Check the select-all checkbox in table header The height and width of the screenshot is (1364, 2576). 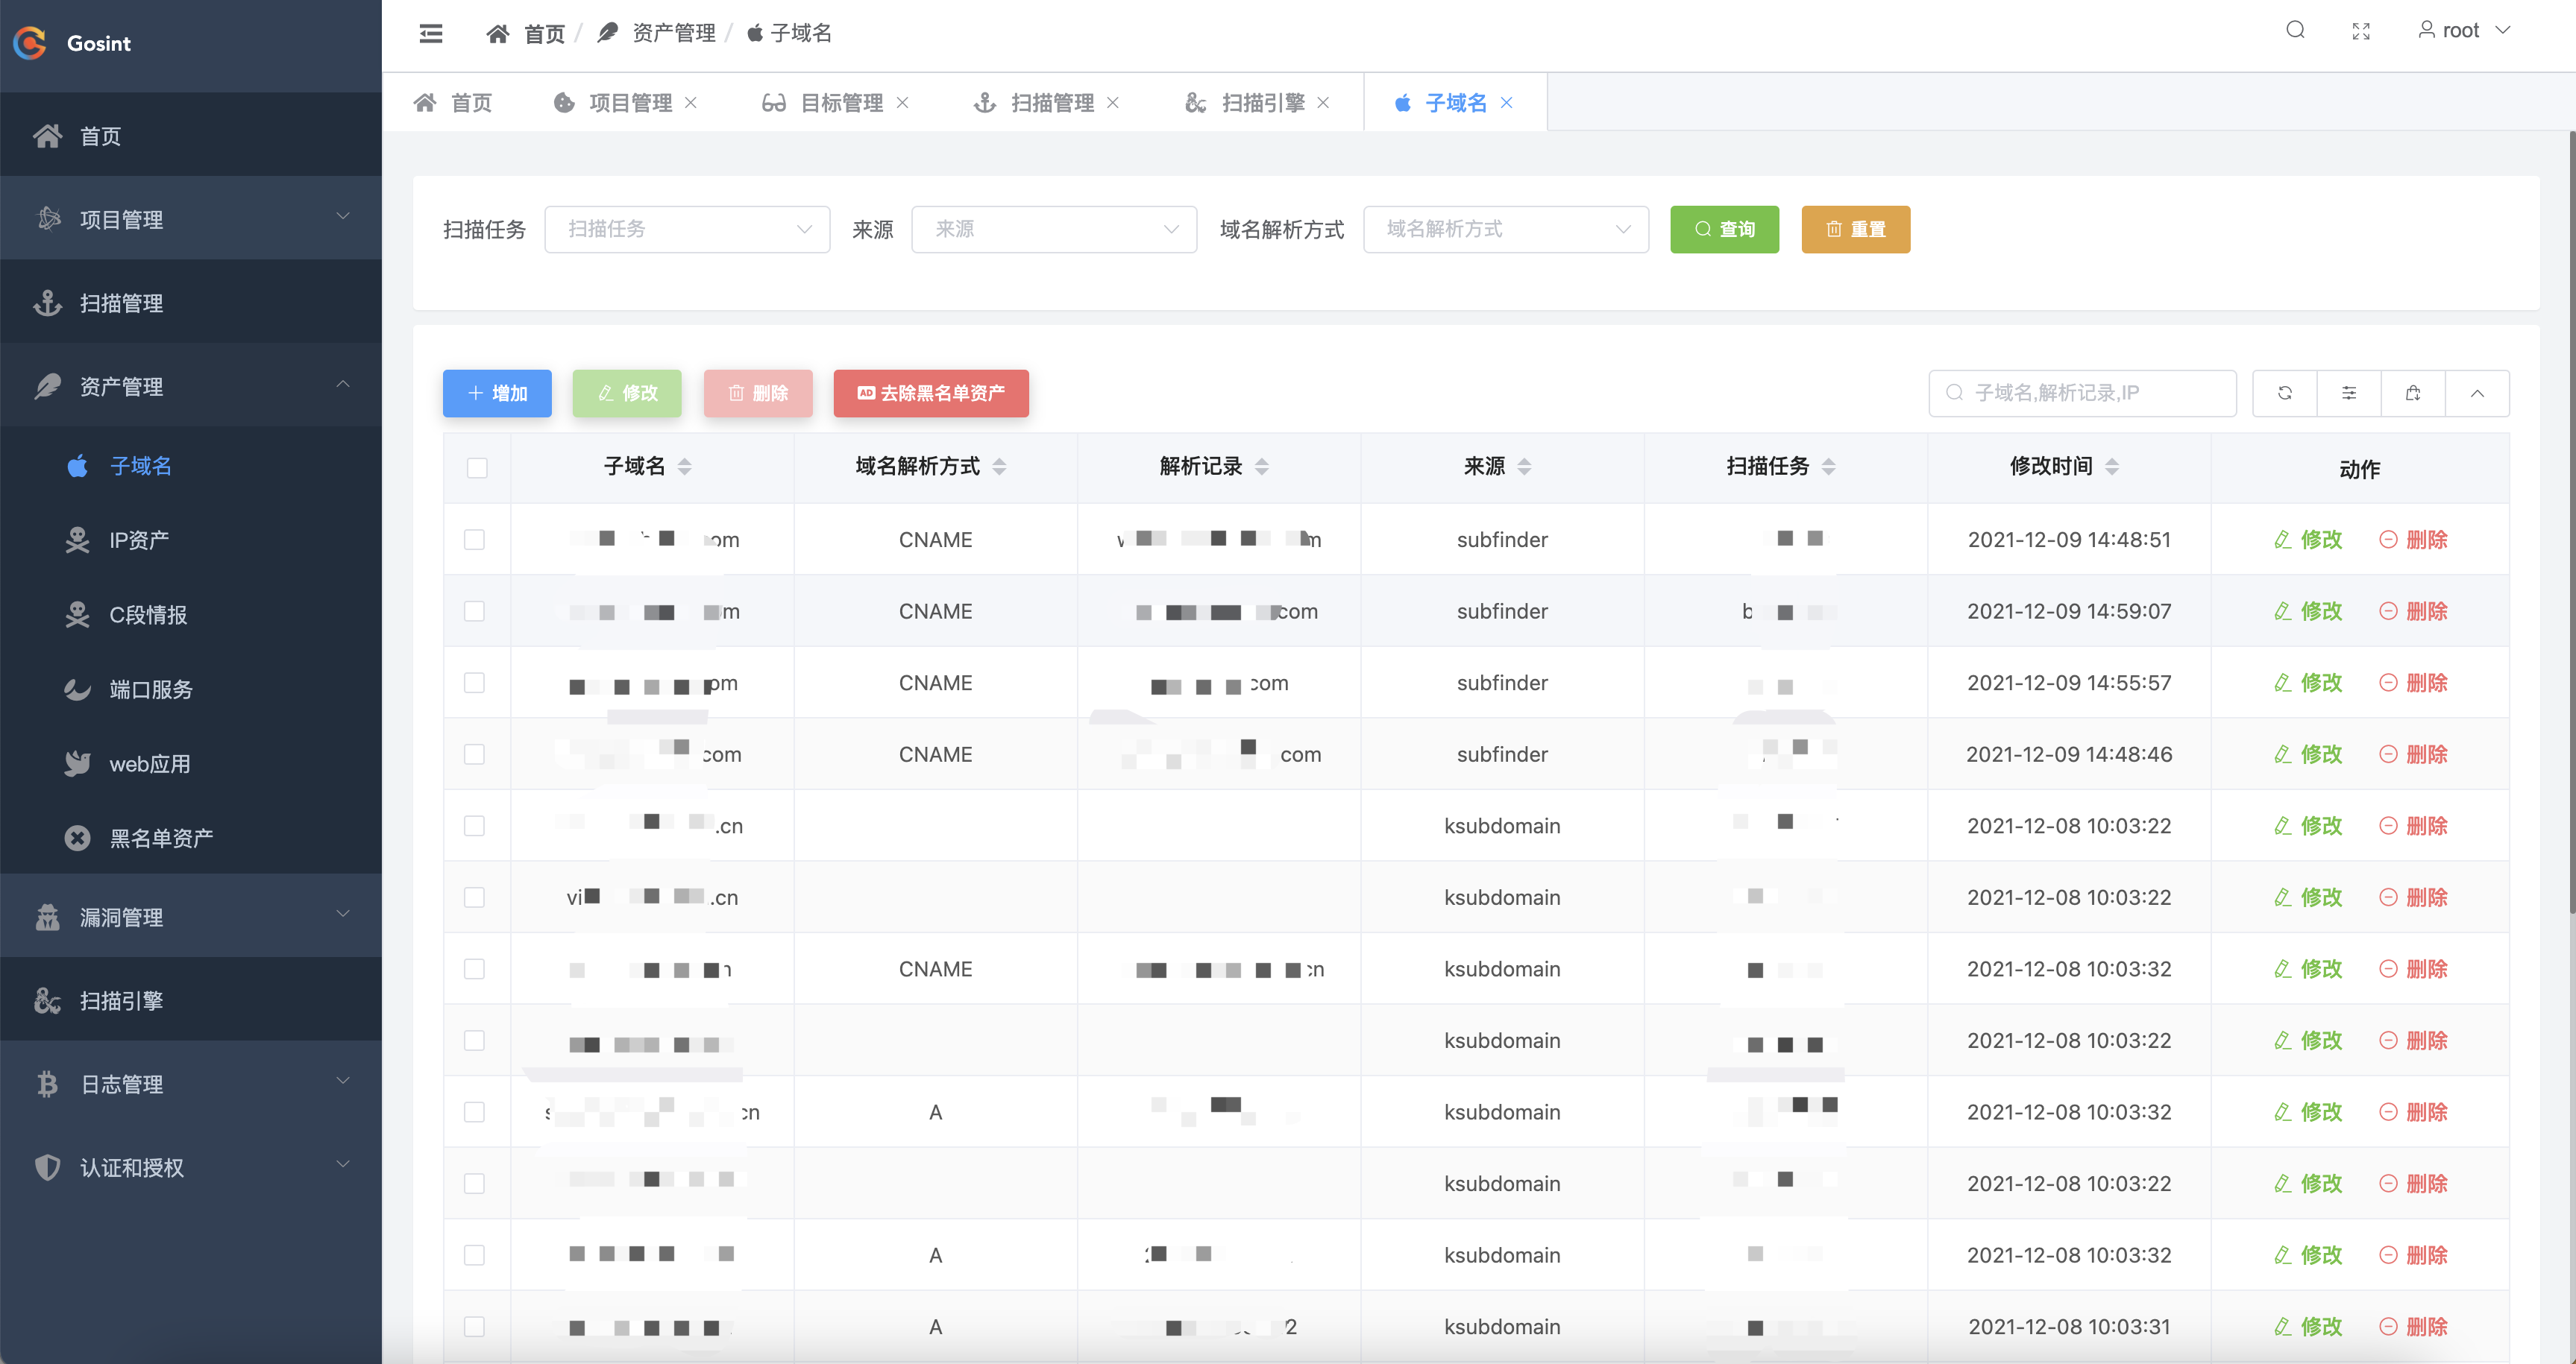point(477,467)
